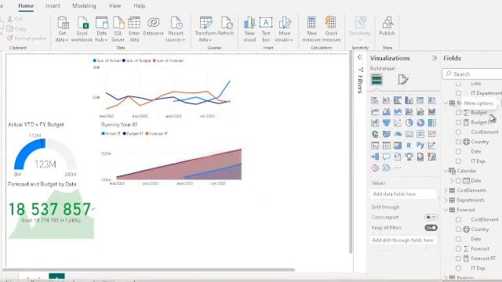502x282 pixels.
Task: Expand the CostElements table
Action: click(446, 190)
